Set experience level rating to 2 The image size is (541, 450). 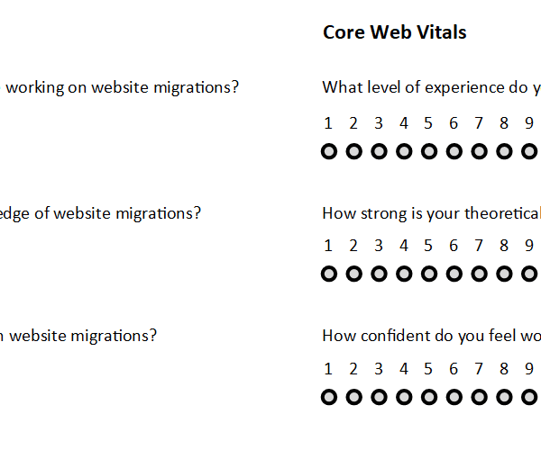(354, 151)
